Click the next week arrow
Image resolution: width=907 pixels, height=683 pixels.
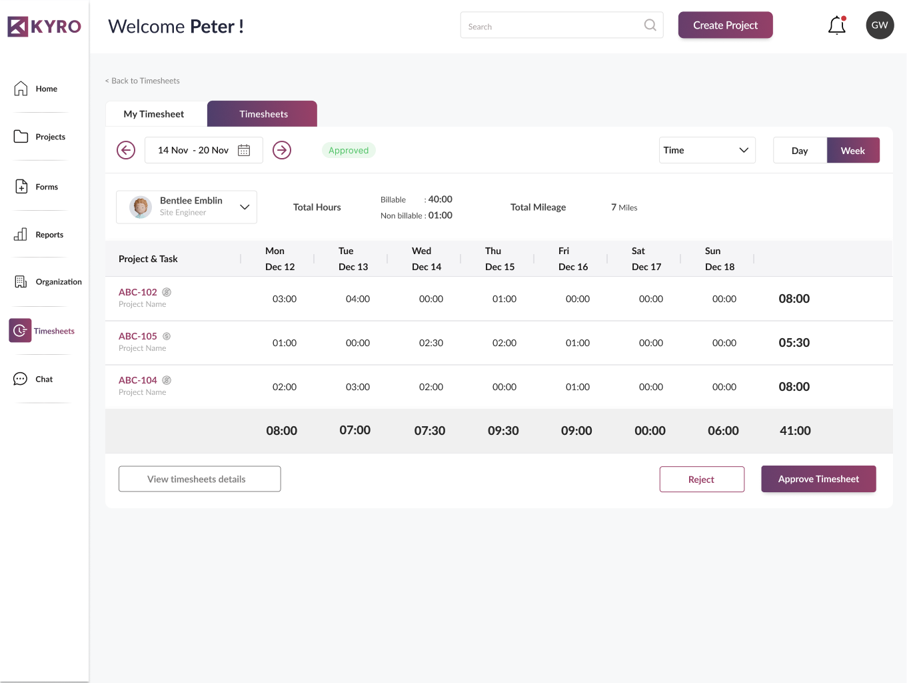(282, 150)
